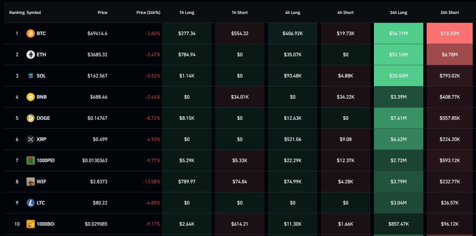Click the $6.78M 24h Short cell
The height and width of the screenshot is (236, 476).
(x=450, y=54)
